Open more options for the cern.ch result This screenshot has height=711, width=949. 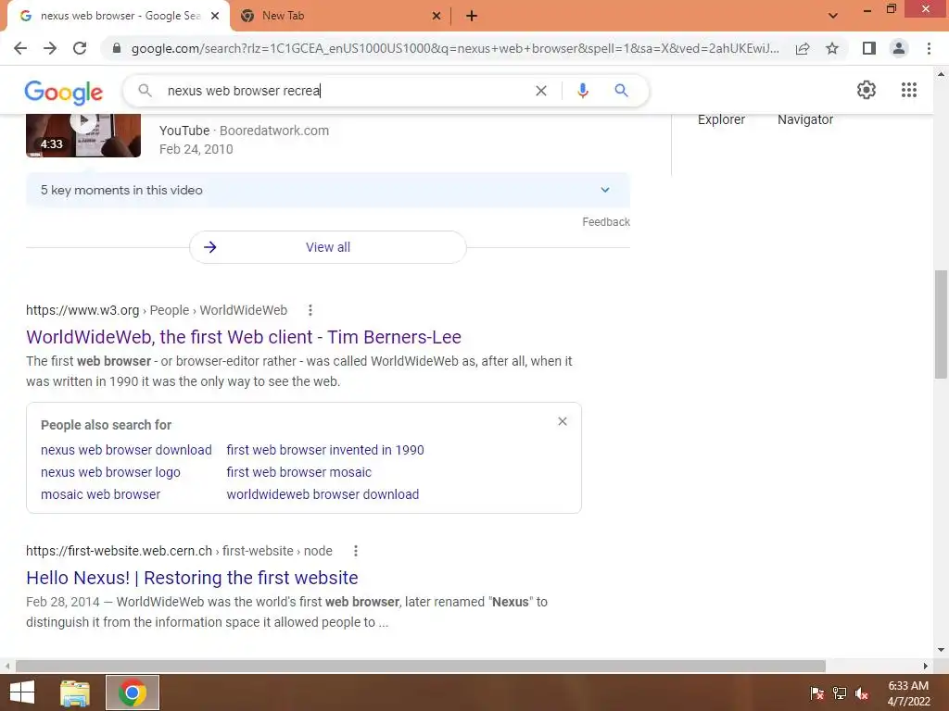pos(356,551)
